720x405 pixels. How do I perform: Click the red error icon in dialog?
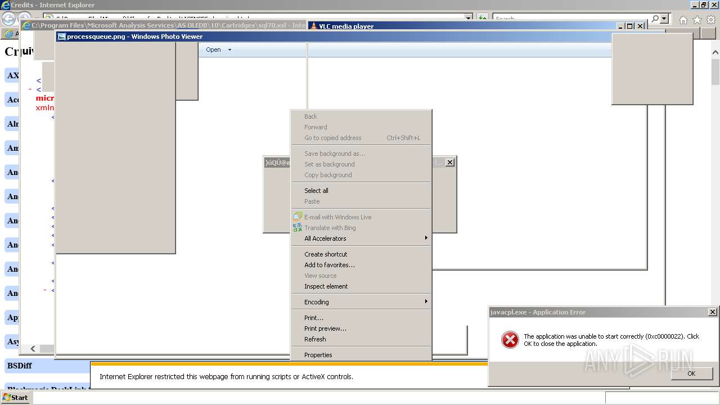point(510,340)
